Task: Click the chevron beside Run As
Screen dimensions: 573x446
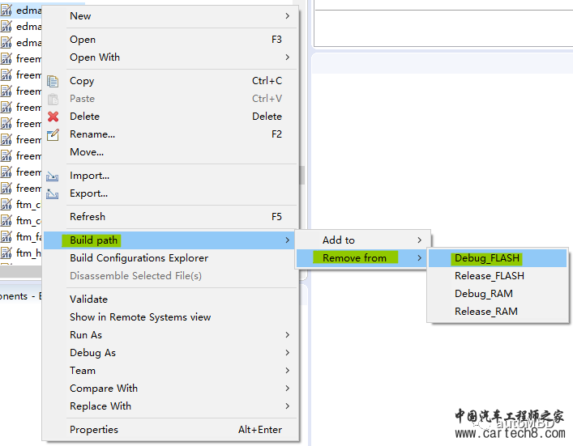Action: tap(288, 335)
